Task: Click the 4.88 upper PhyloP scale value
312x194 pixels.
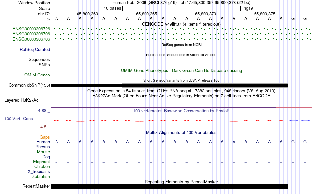Action: (42, 110)
